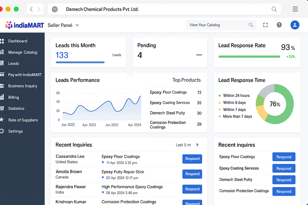Screen dimensions: 308x205
Task: Click the Pay with IndiaMART card icon
Action: coord(2,74)
